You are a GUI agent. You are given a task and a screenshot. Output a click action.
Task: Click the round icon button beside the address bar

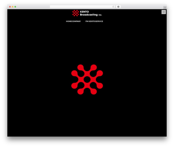pos(118,7)
